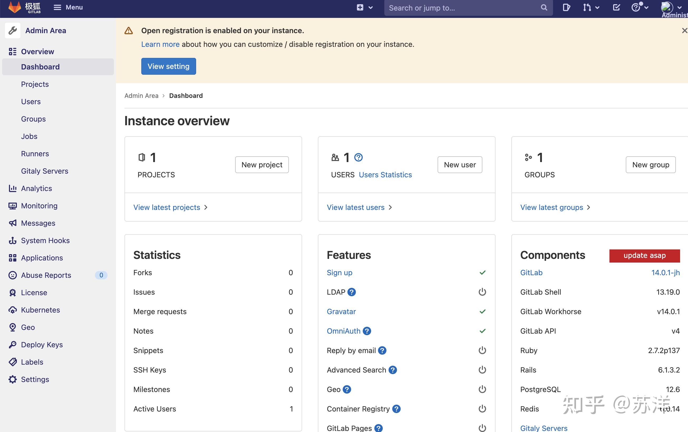Click the OmniAuth help question icon
This screenshot has height=432, width=688.
pyautogui.click(x=367, y=331)
